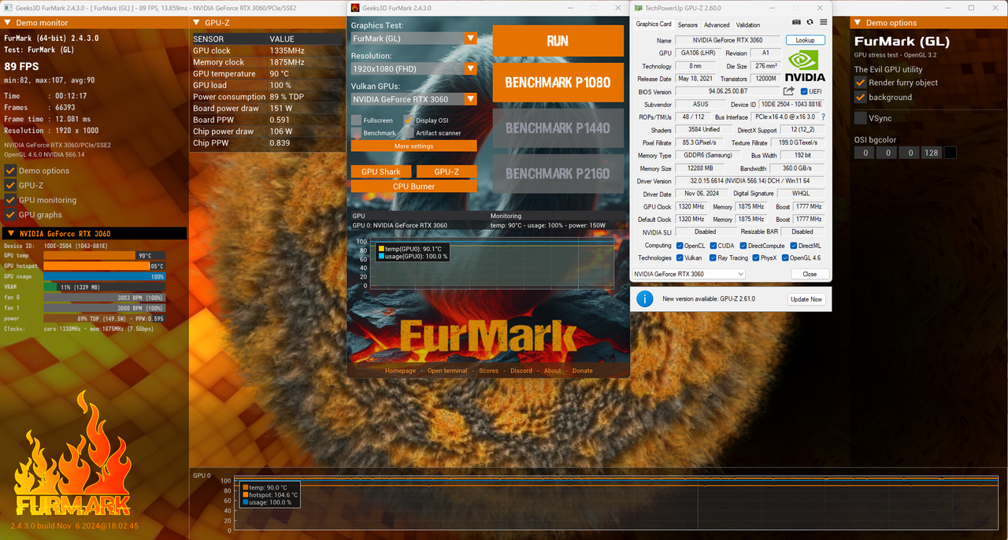Open the GPU selector dropdown in GPU-Z

click(x=689, y=274)
